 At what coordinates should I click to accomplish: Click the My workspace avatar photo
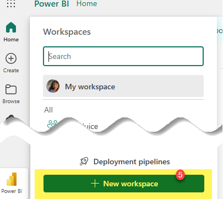pos(53,86)
